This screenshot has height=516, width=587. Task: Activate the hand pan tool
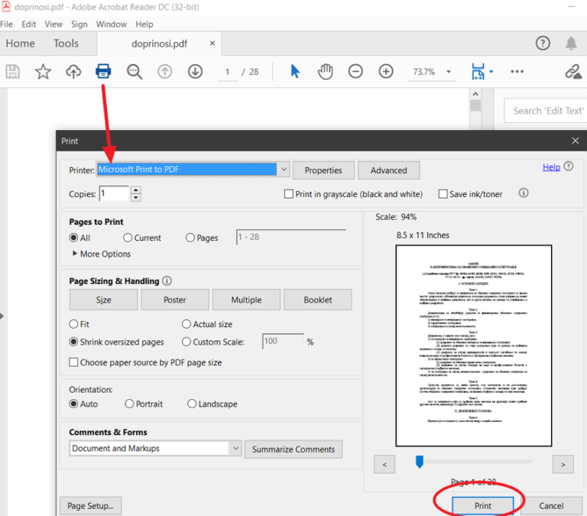(326, 72)
